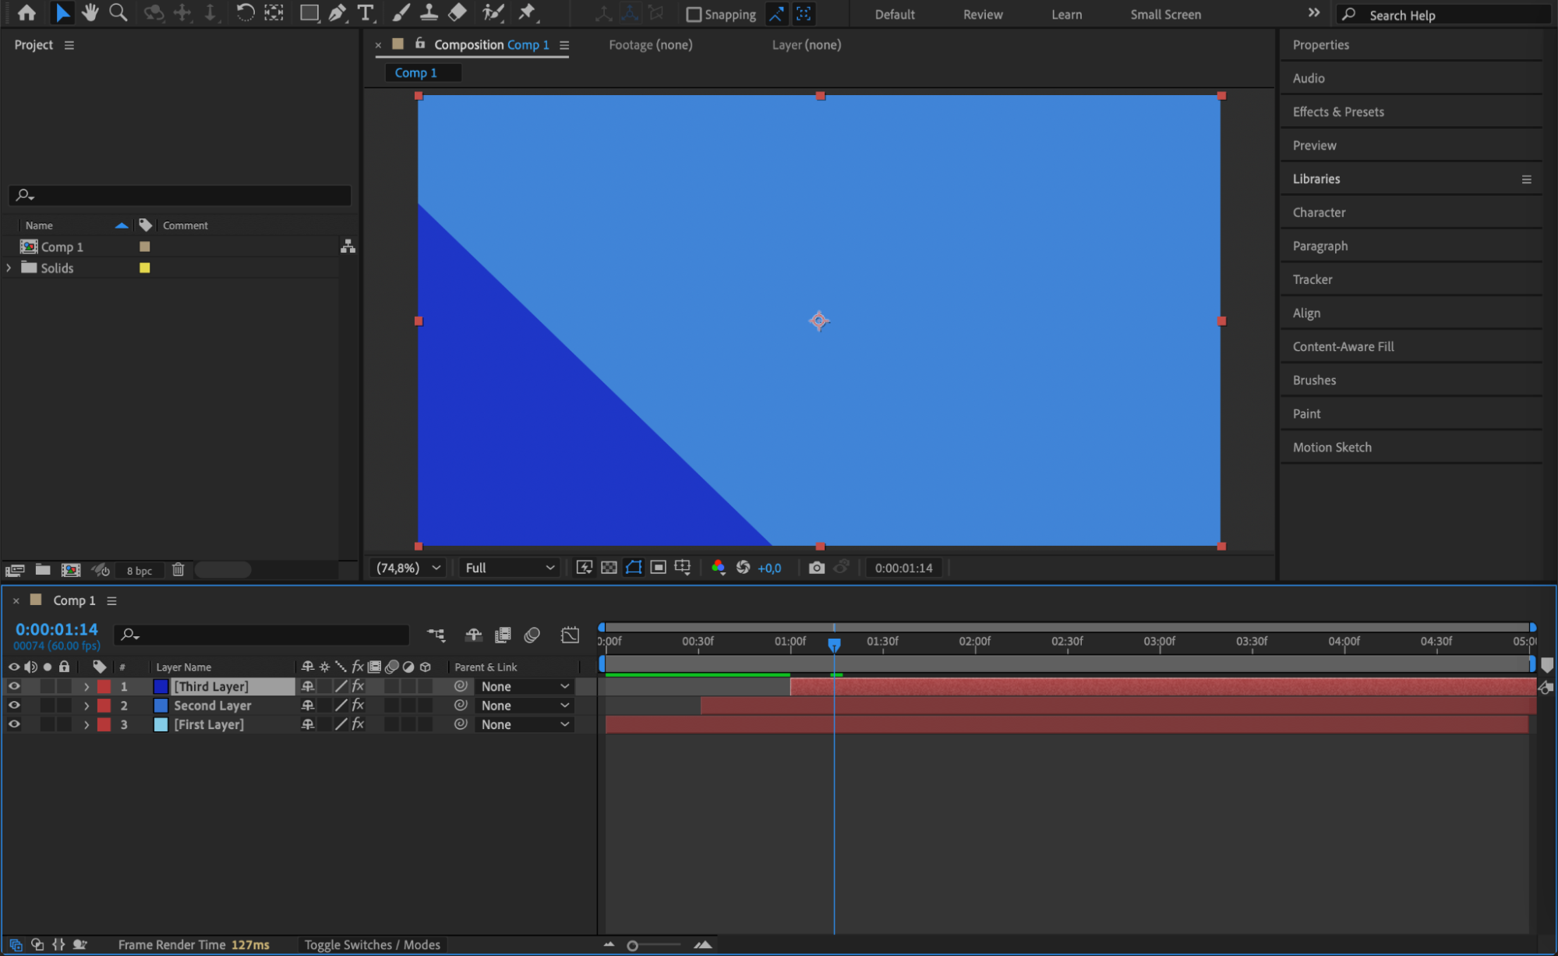Image resolution: width=1558 pixels, height=956 pixels.
Task: Click Toggle Switches / Modes button
Action: click(372, 944)
